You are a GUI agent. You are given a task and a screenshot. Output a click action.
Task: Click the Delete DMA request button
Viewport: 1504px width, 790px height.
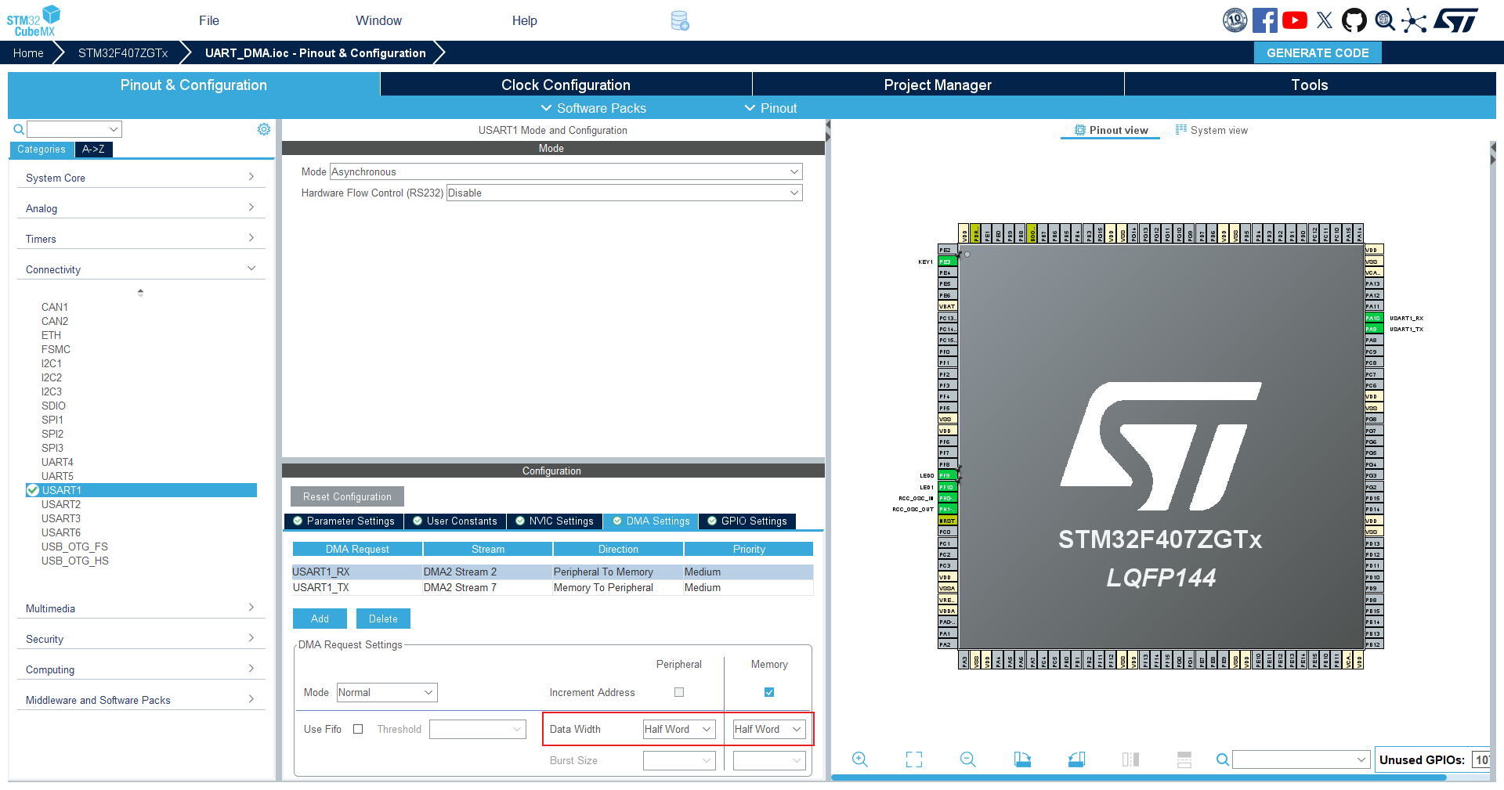point(383,619)
